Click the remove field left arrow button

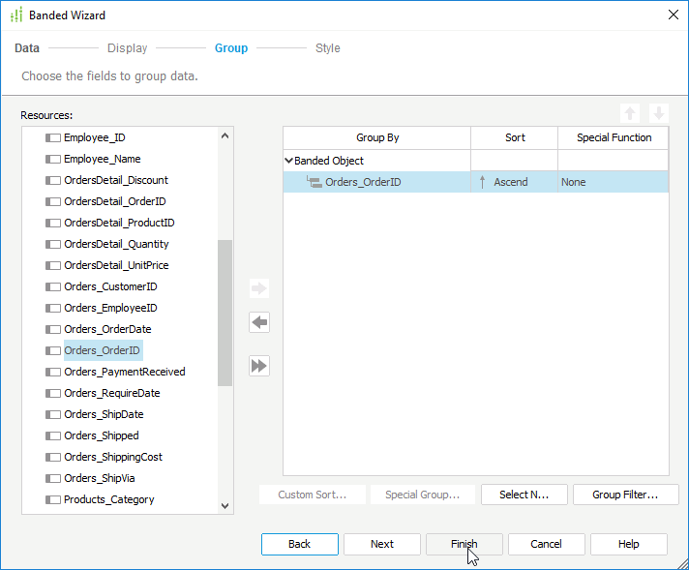(x=259, y=322)
